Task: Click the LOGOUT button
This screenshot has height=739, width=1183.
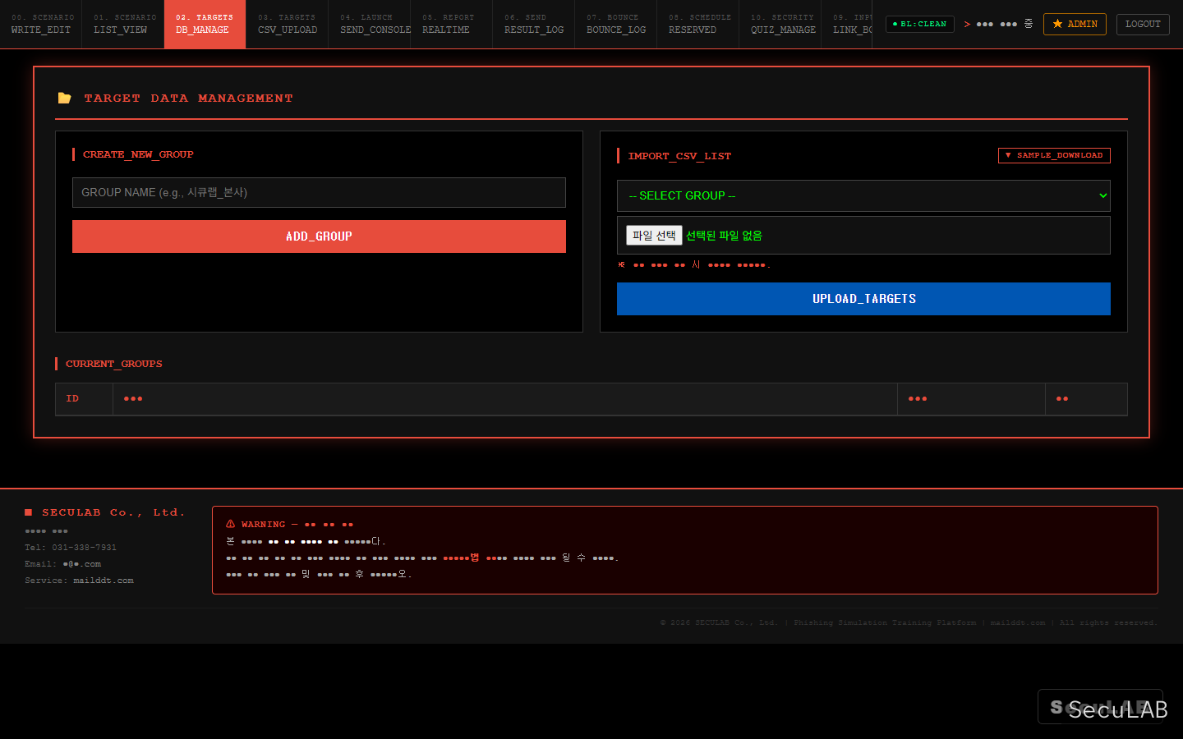Action: pos(1143,24)
